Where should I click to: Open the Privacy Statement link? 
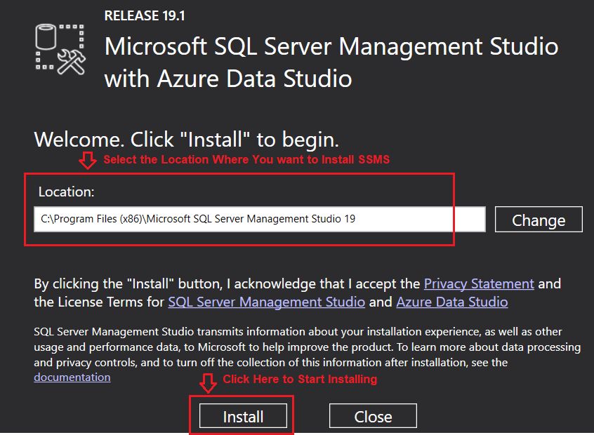point(479,283)
